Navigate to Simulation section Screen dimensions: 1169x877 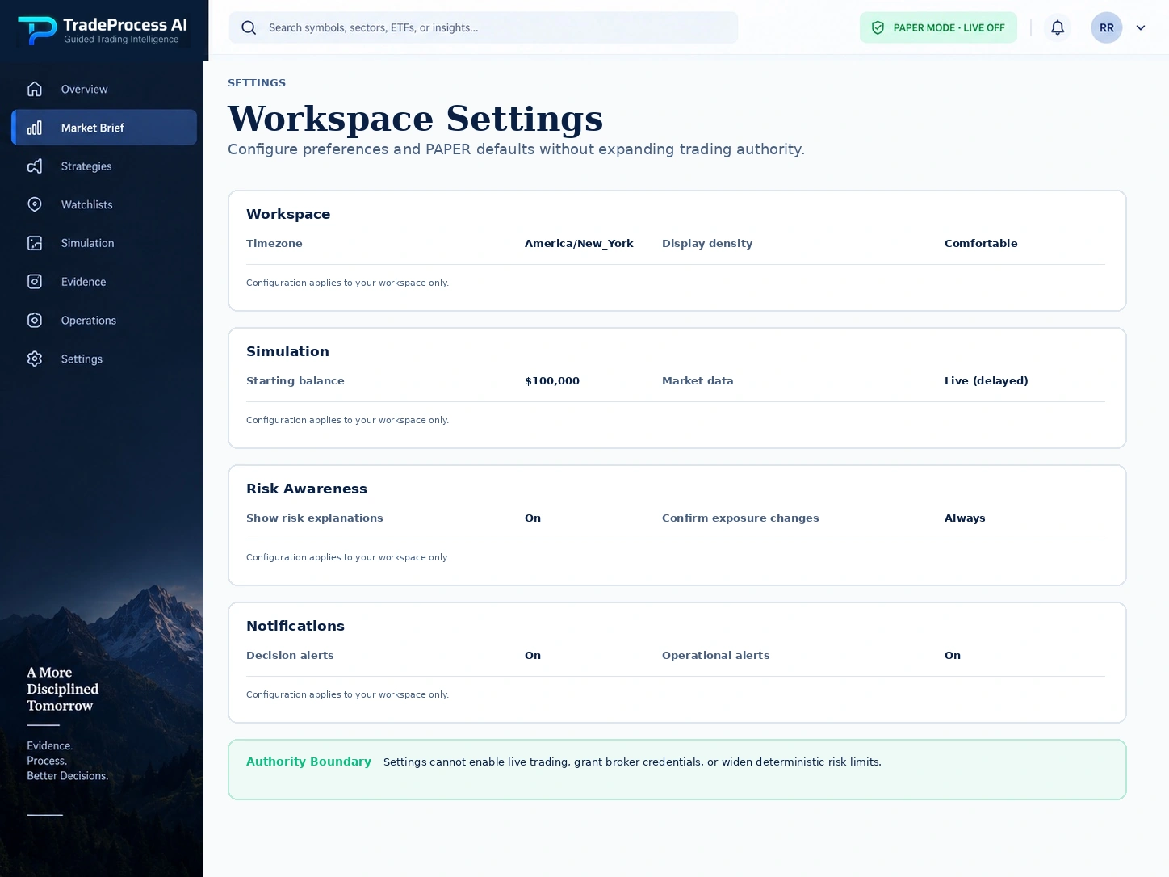[x=104, y=243]
